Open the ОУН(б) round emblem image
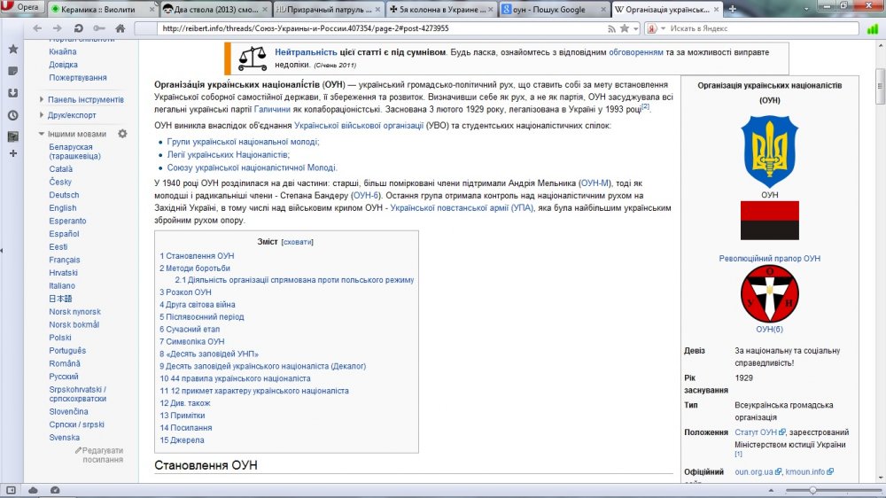The image size is (886, 498). [770, 294]
